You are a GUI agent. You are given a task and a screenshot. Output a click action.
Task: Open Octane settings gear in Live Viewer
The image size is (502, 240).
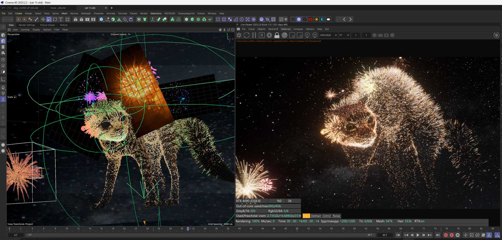(269, 35)
